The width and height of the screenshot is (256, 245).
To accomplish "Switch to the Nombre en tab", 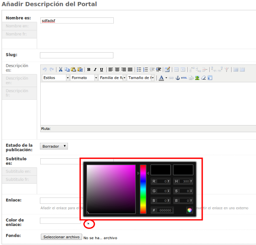I will 19,26.
